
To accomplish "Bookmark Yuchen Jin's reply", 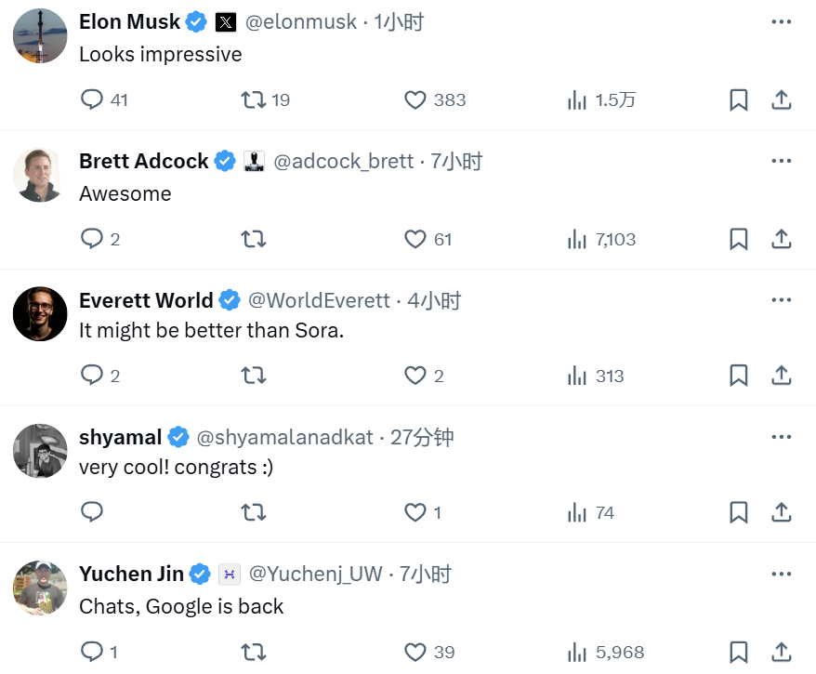I will pos(739,652).
